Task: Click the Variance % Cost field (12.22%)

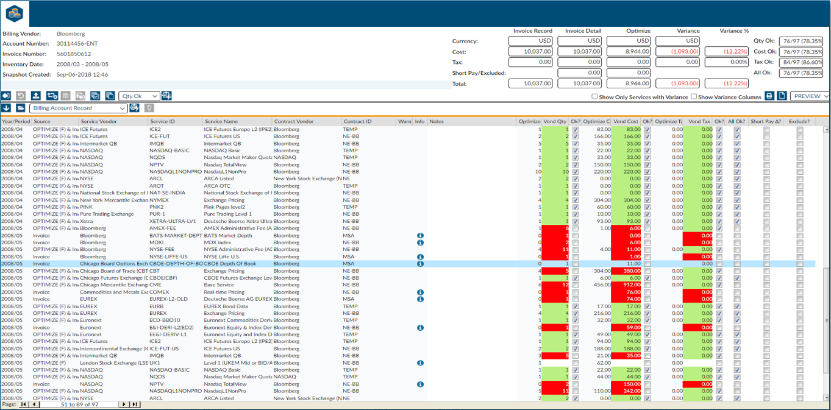Action: tap(727, 52)
